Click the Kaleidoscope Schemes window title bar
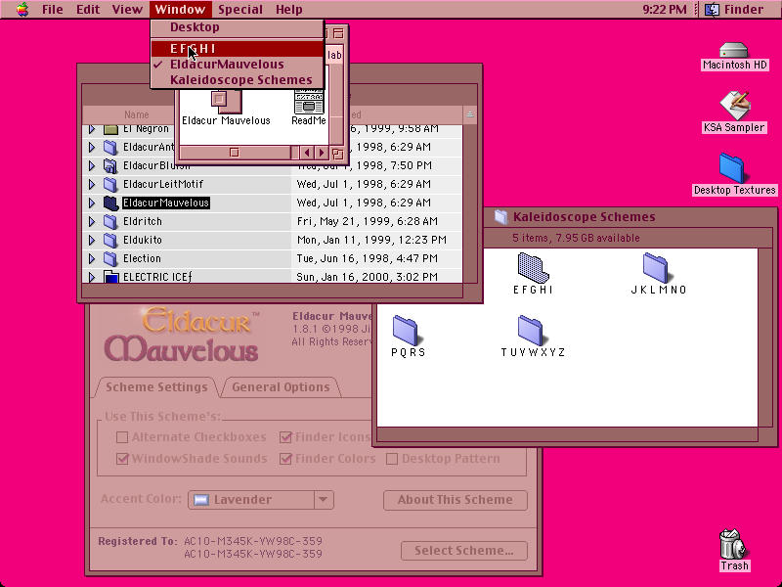782x587 pixels. point(630,216)
